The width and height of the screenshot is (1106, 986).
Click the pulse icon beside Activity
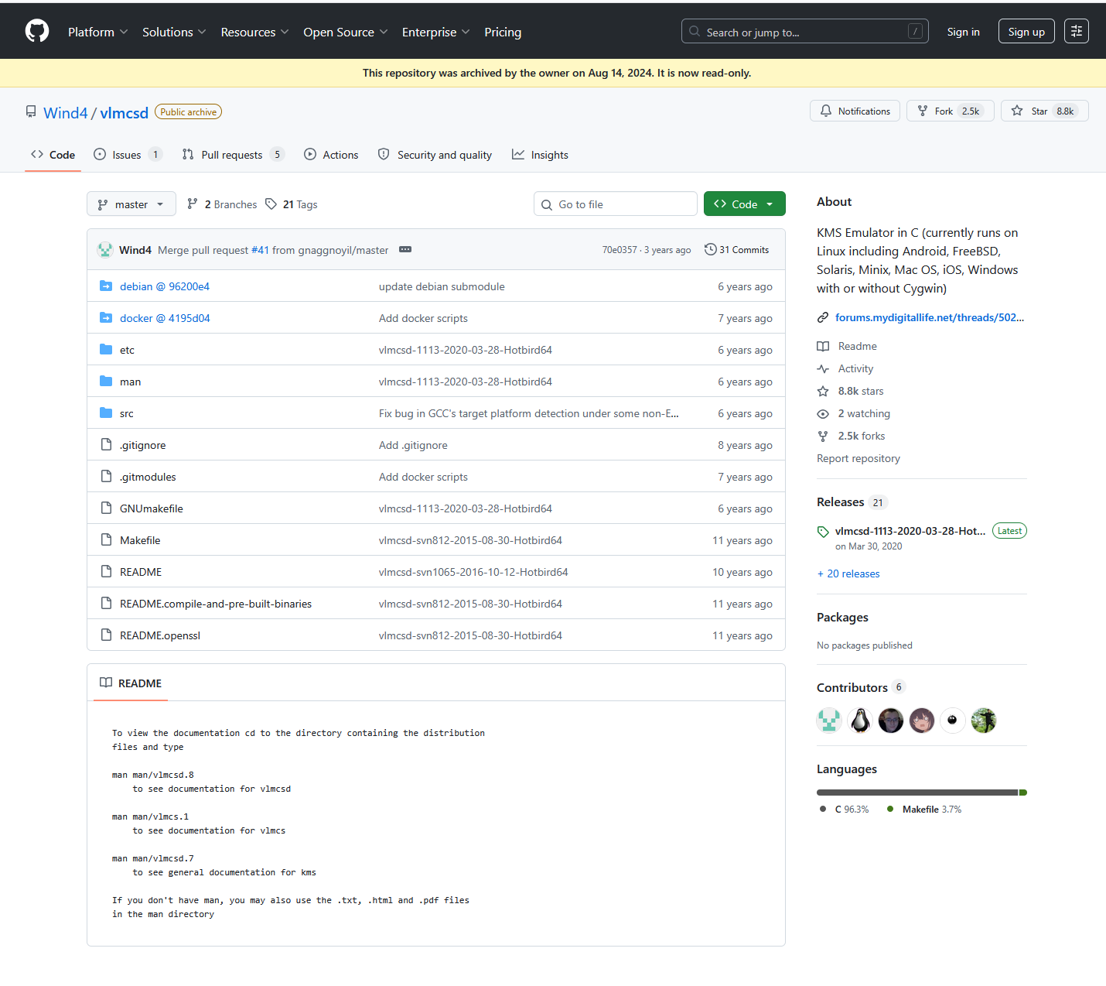[823, 369]
